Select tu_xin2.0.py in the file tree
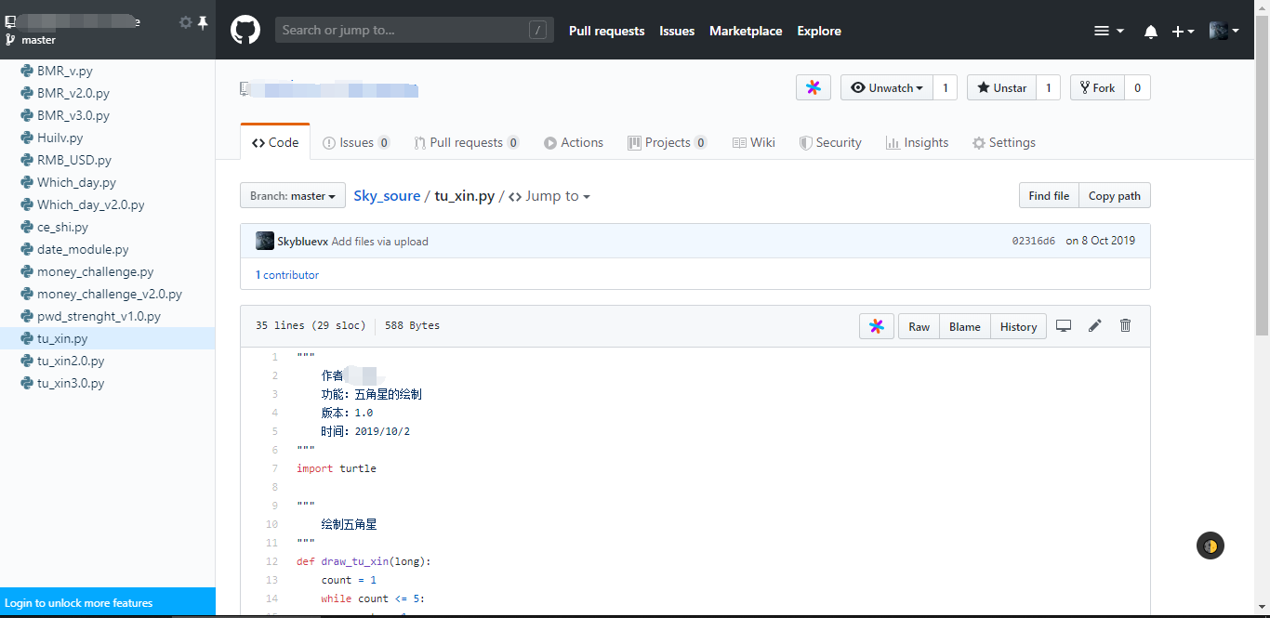This screenshot has width=1270, height=618. click(x=71, y=361)
